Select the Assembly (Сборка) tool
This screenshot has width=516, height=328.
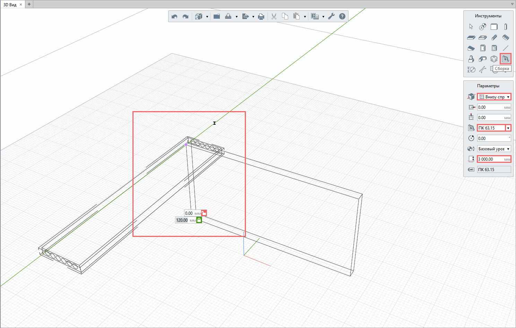(506, 59)
